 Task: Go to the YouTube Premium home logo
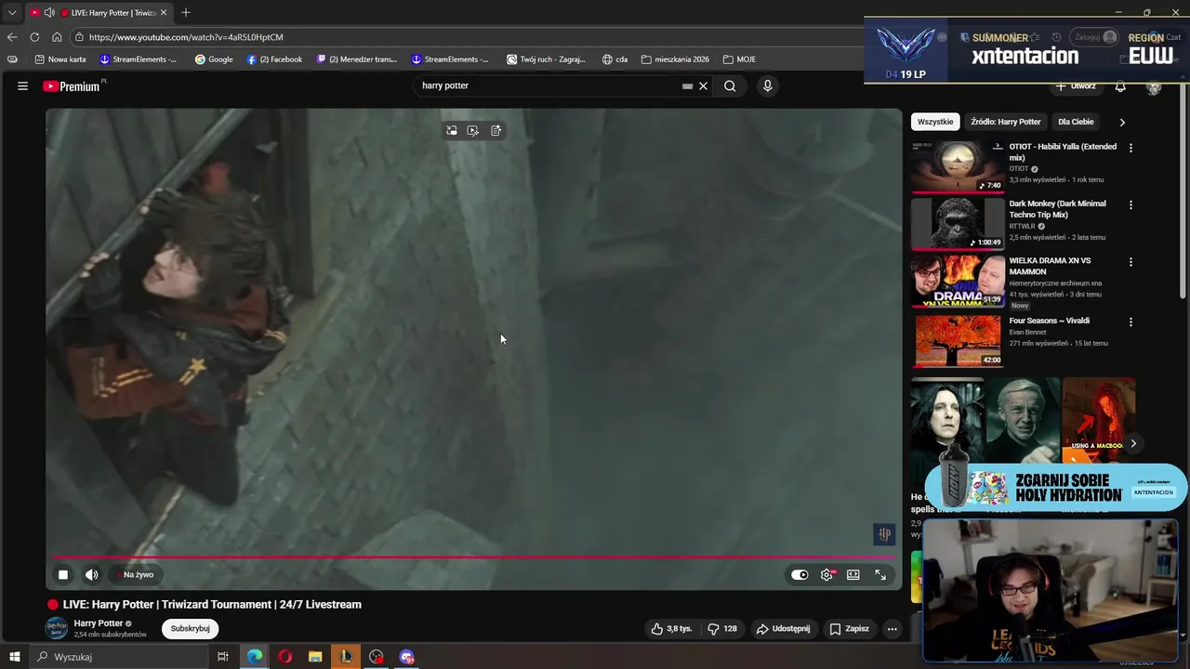point(72,86)
